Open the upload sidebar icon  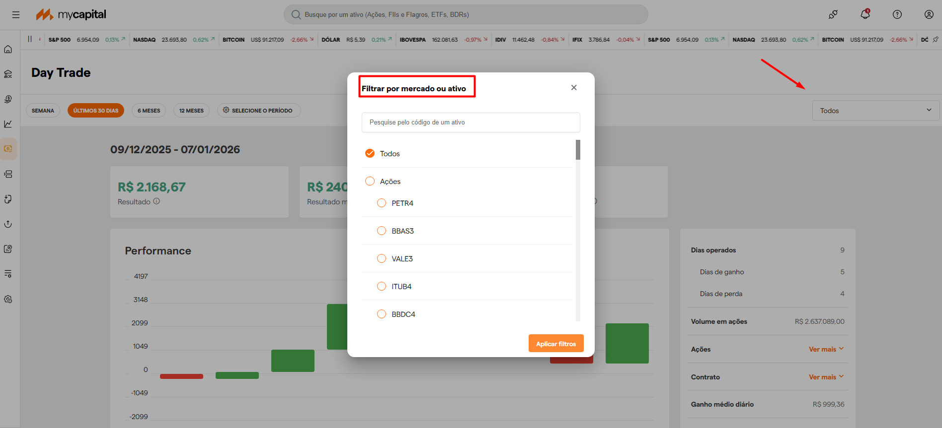click(8, 224)
